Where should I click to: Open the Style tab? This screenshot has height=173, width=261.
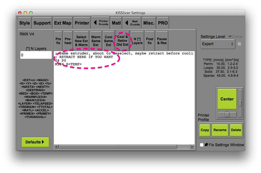point(25,23)
